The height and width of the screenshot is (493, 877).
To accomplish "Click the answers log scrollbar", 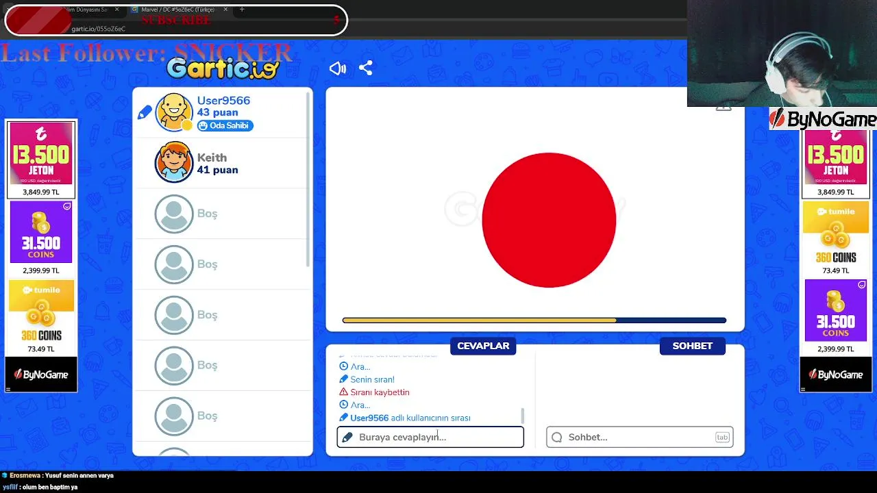I will (x=522, y=415).
